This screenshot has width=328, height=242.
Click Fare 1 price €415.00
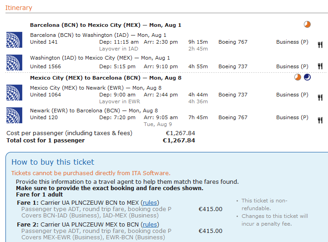(211, 209)
